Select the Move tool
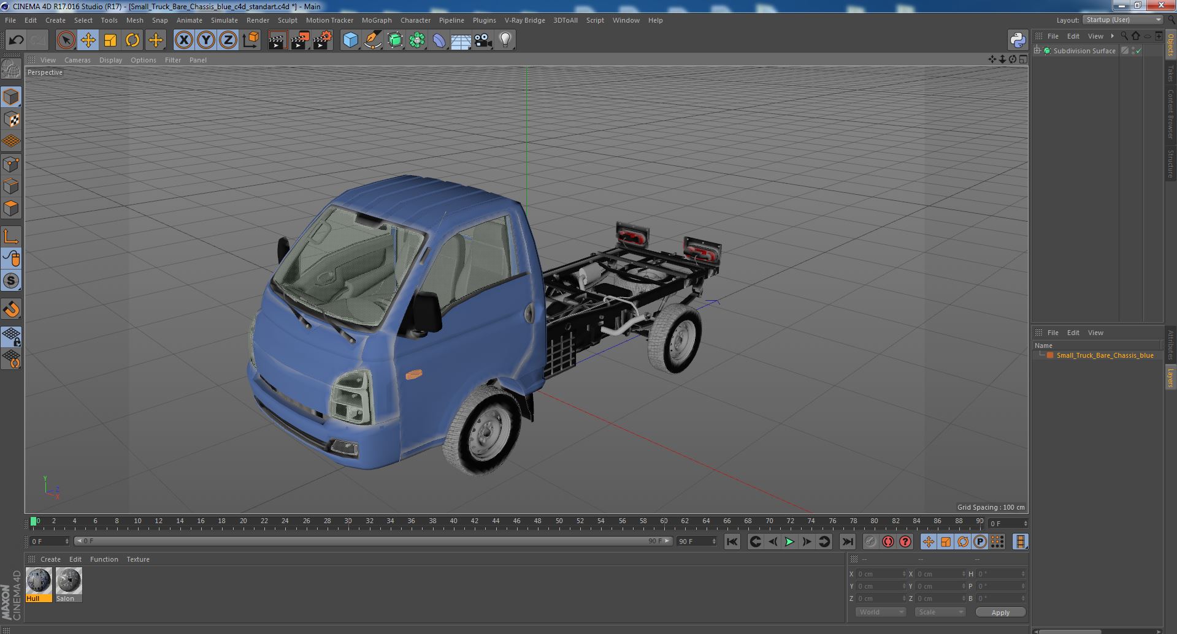 point(88,40)
